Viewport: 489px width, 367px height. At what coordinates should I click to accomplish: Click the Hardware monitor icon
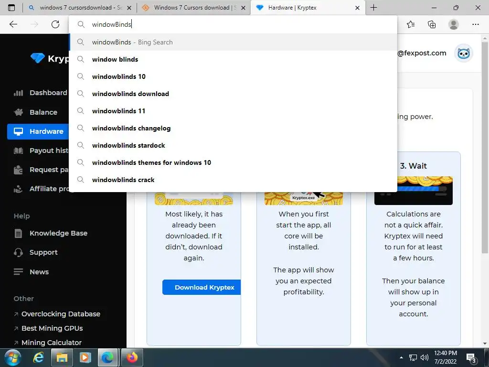pos(19,131)
